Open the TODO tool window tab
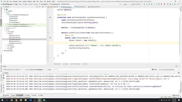The height and width of the screenshot is (102, 182). coord(41,95)
